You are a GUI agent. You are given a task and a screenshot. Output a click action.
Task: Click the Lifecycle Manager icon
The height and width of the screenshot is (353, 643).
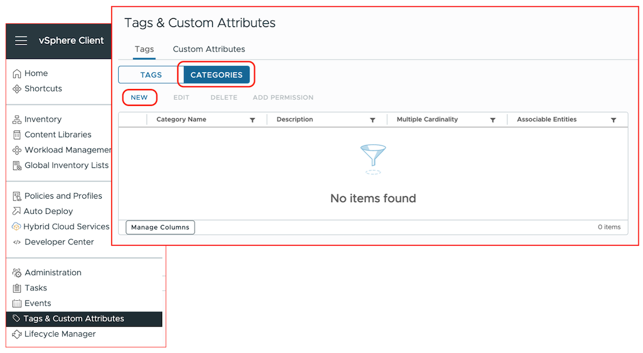pyautogui.click(x=17, y=334)
